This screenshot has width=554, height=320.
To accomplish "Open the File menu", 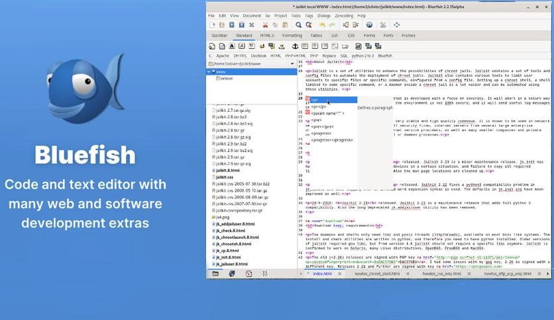I will [211, 16].
